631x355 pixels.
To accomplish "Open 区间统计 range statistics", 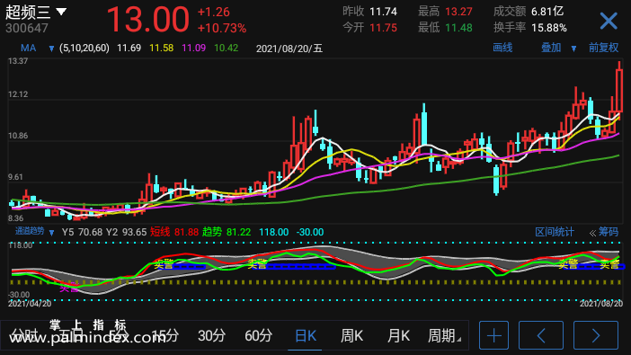I will pos(555,232).
